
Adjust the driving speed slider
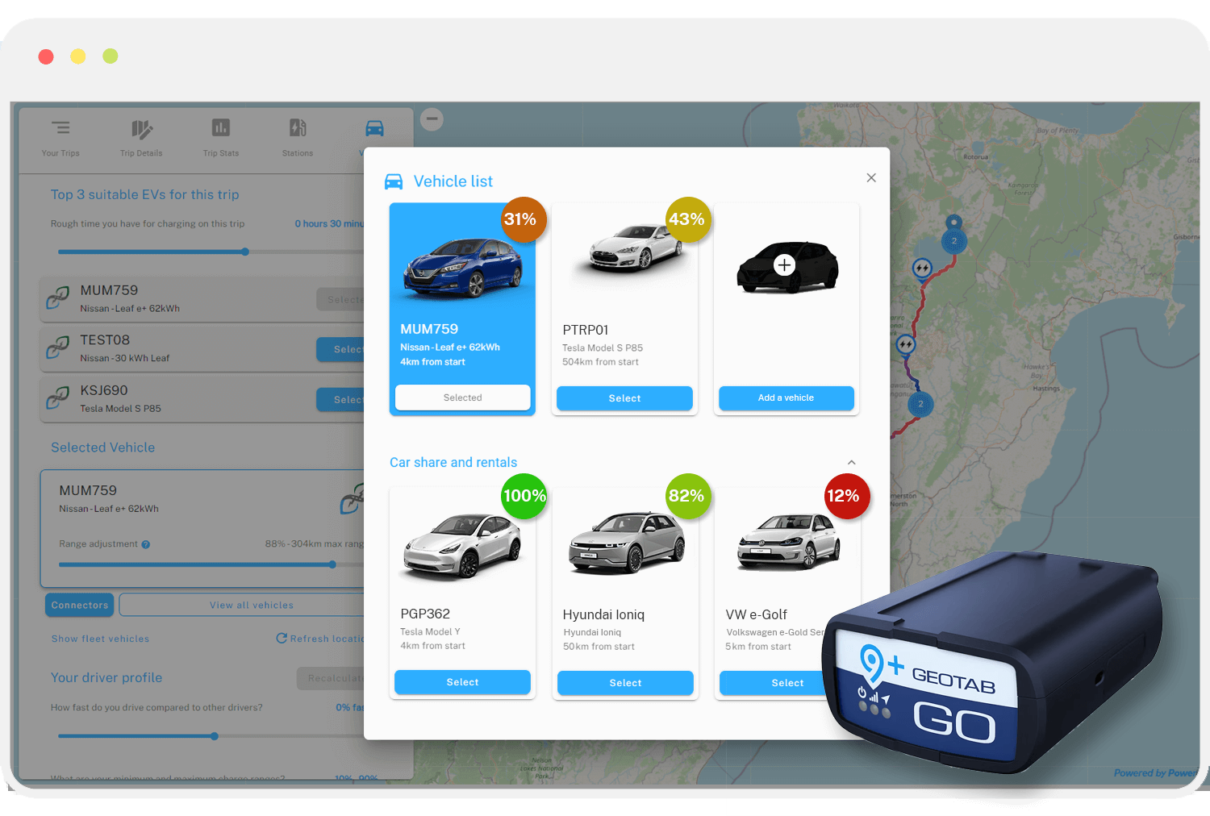(x=215, y=736)
